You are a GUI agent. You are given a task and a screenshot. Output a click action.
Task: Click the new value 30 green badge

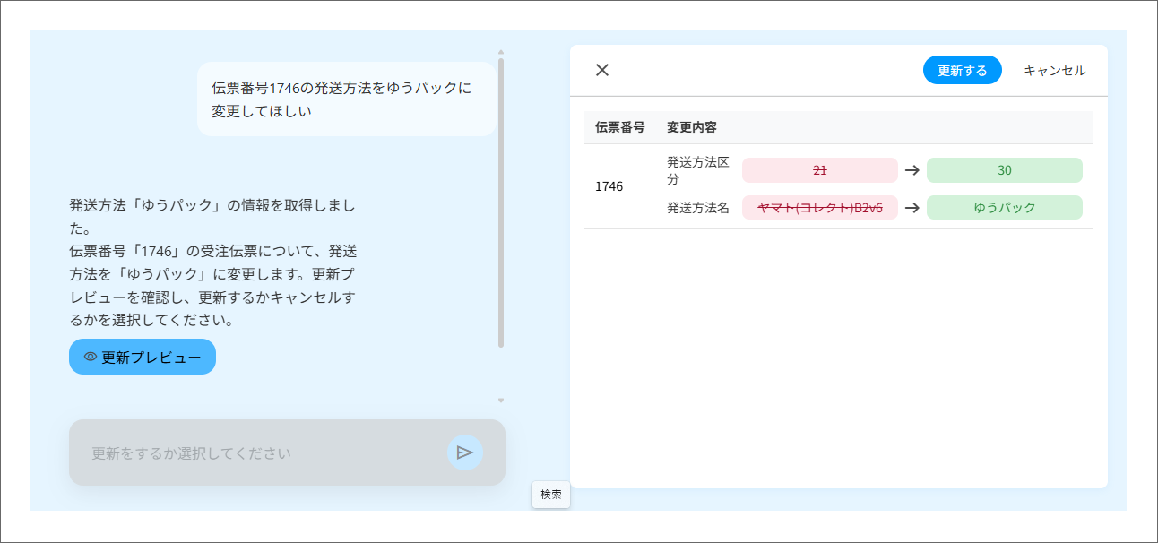click(x=1004, y=170)
